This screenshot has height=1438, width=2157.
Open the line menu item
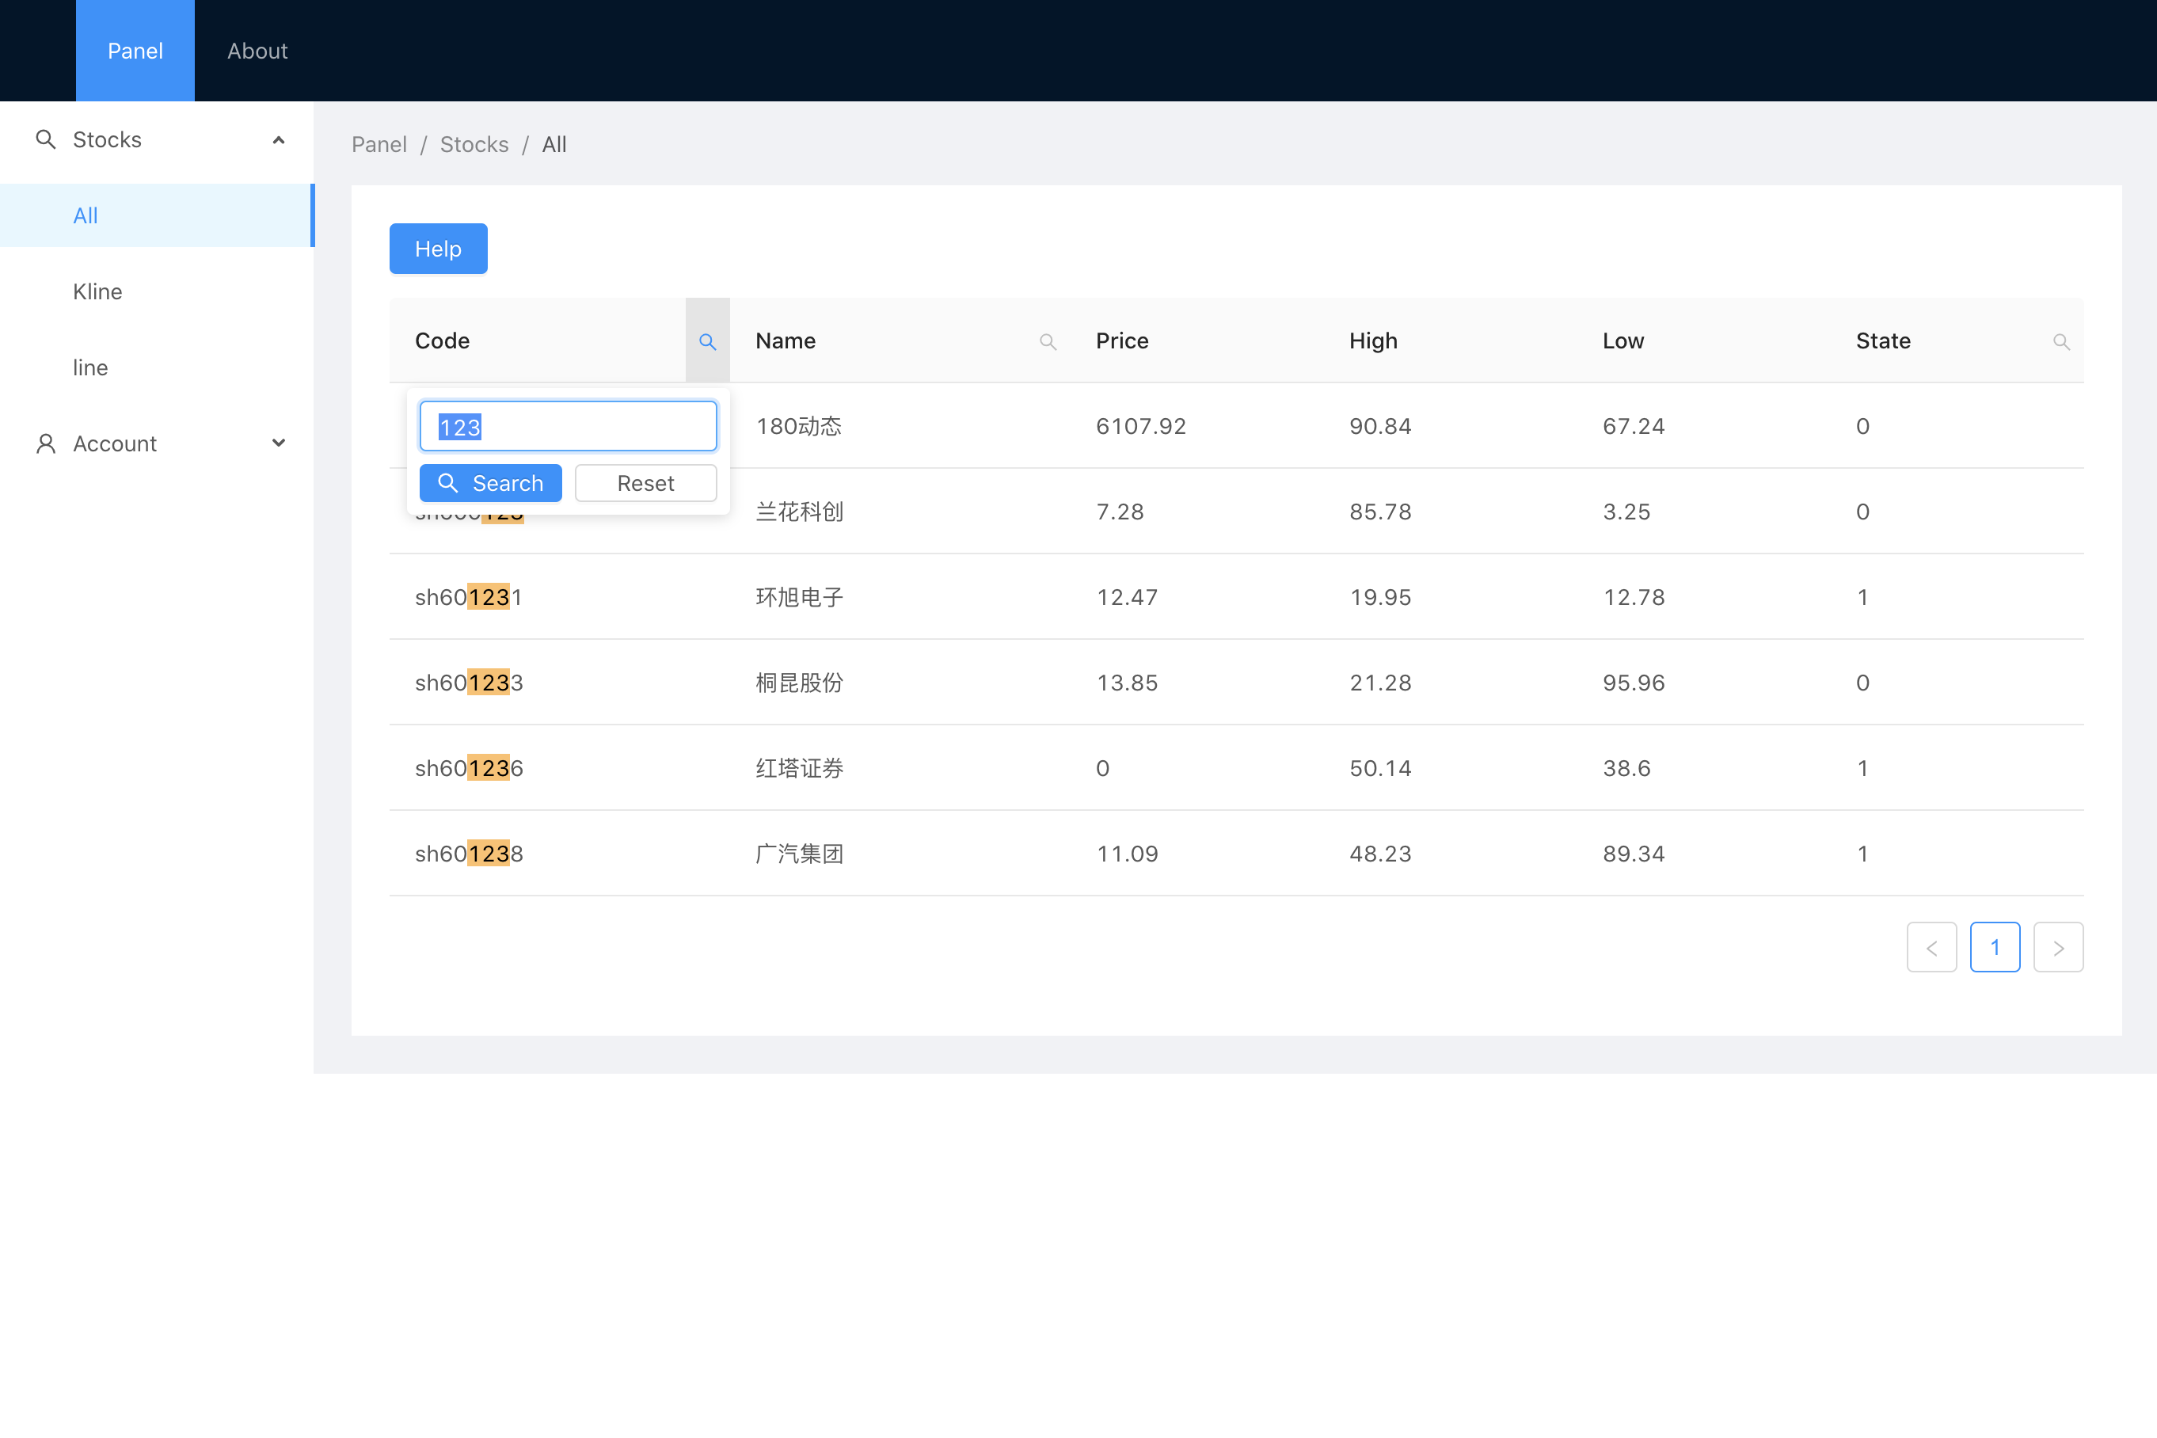pyautogui.click(x=90, y=367)
